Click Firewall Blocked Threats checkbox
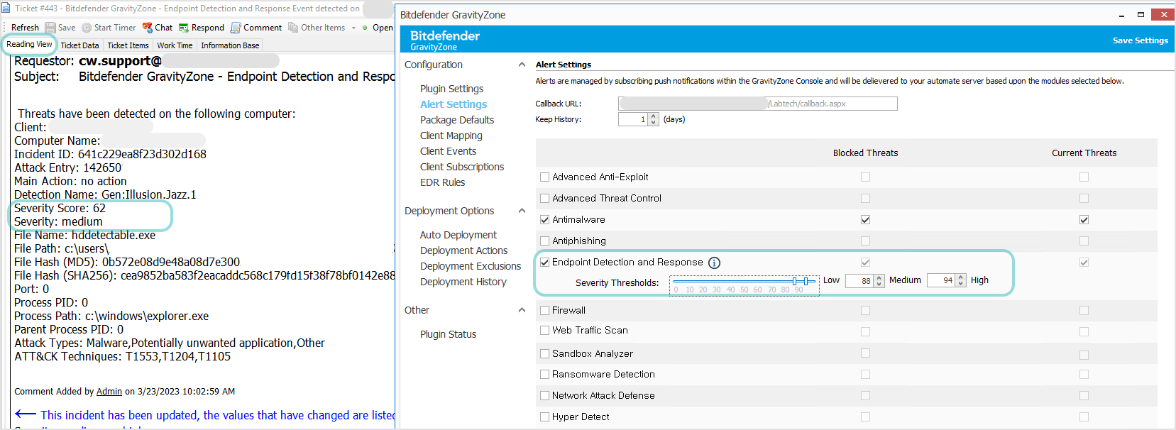Viewport: 1176px width, 430px height. (x=865, y=310)
